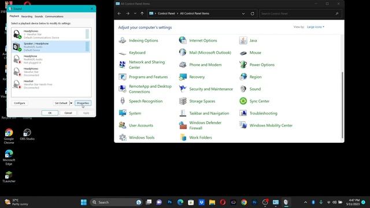Switch to the Sounds tab in Sound dialog
Viewport: 370px width, 208px height.
point(39,17)
